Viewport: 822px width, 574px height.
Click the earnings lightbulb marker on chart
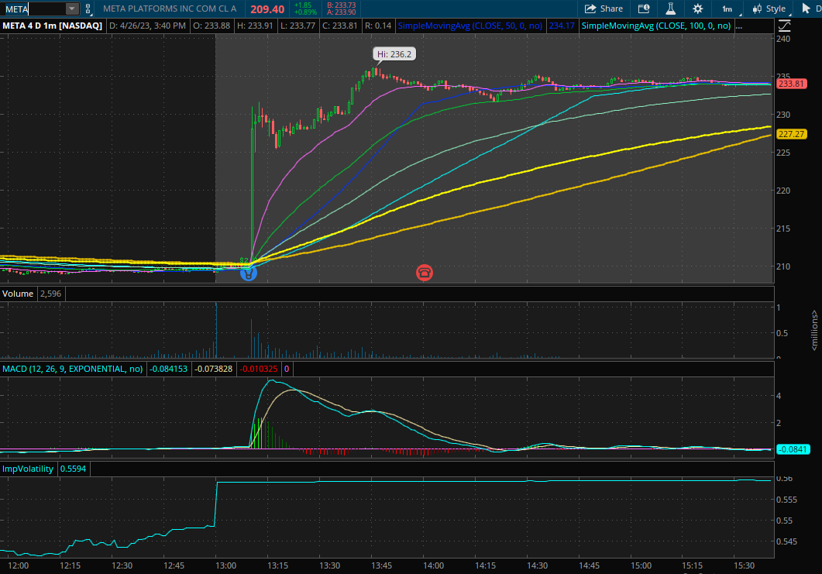[x=248, y=272]
